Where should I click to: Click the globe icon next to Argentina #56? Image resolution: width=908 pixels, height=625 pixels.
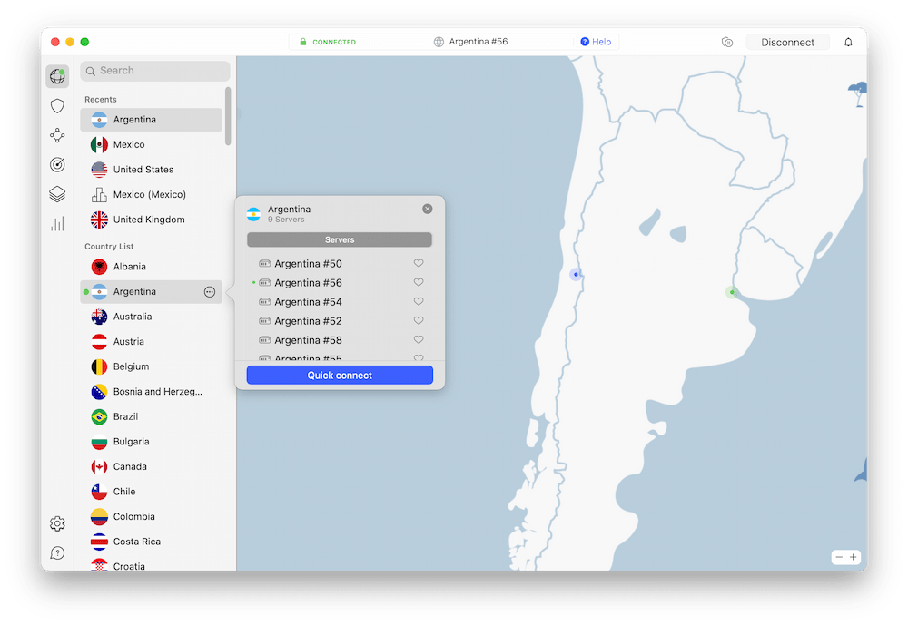pyautogui.click(x=439, y=42)
